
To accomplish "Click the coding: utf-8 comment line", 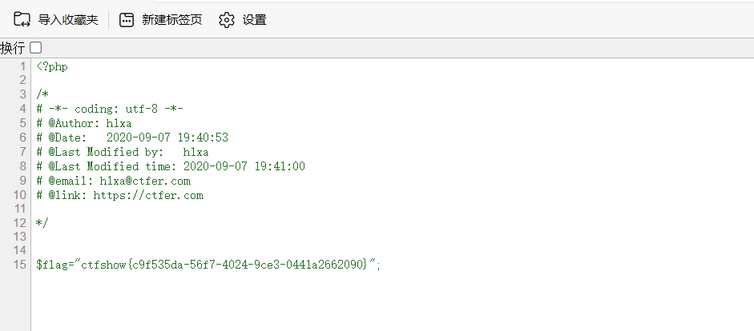I will (x=110, y=109).
